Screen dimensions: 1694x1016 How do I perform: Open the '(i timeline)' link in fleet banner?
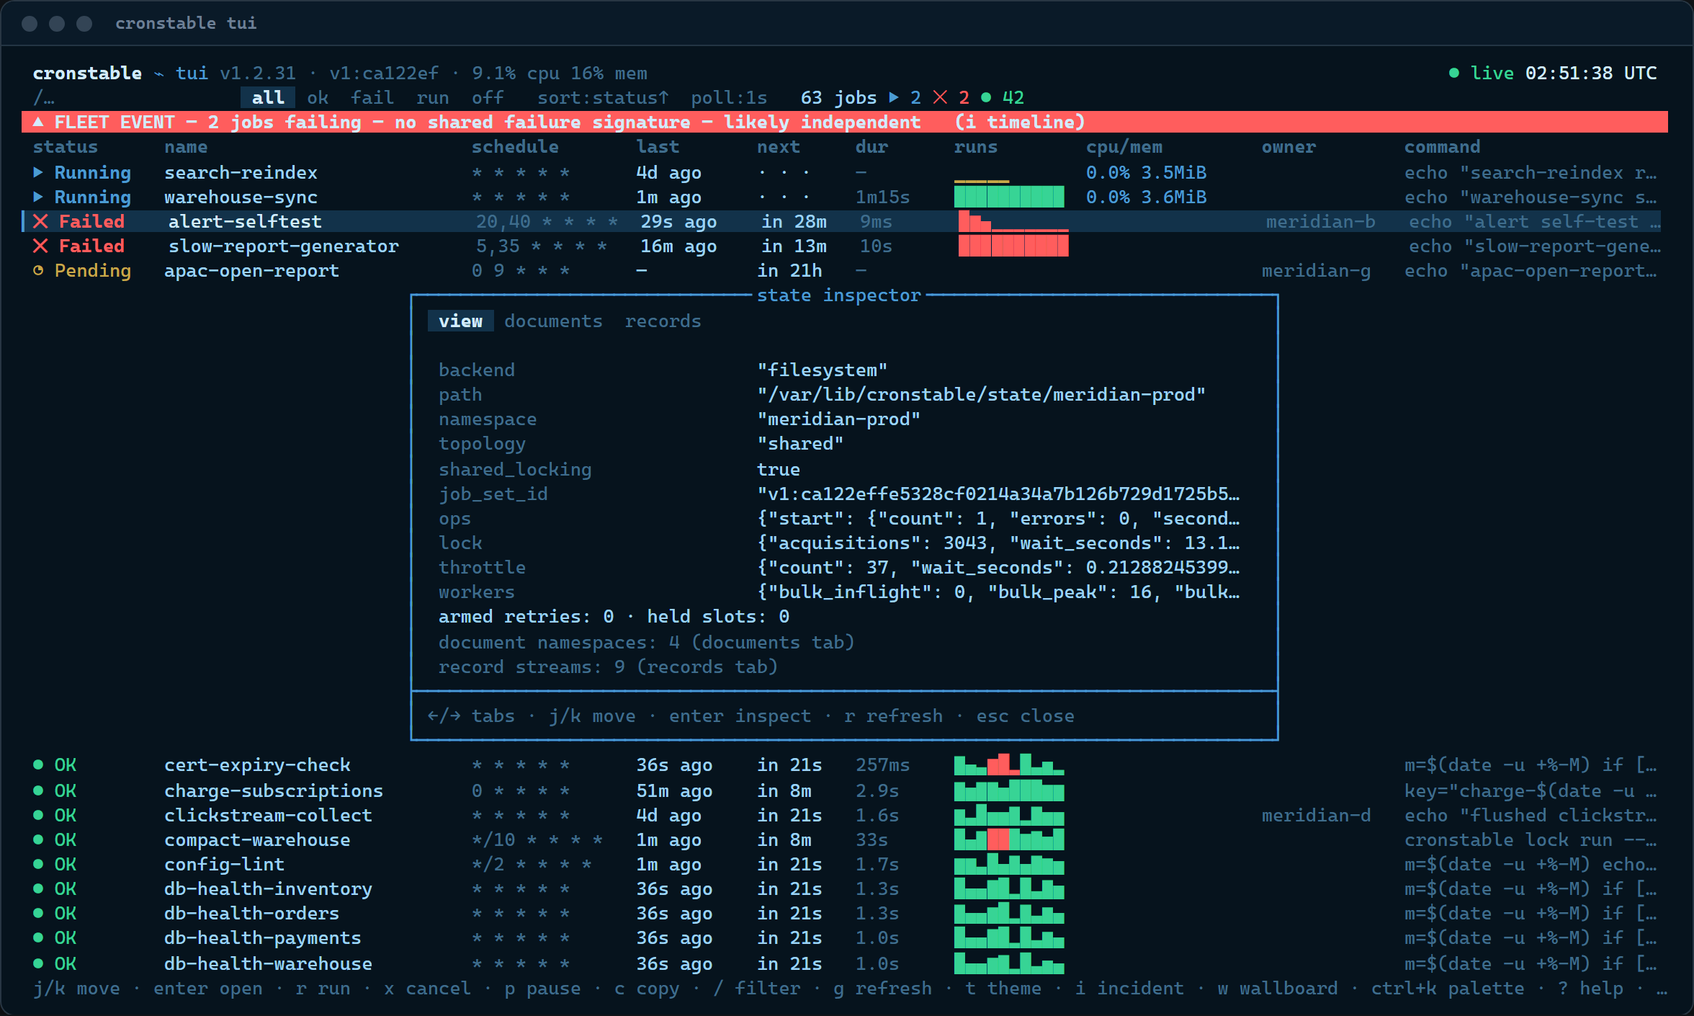coord(1020,122)
